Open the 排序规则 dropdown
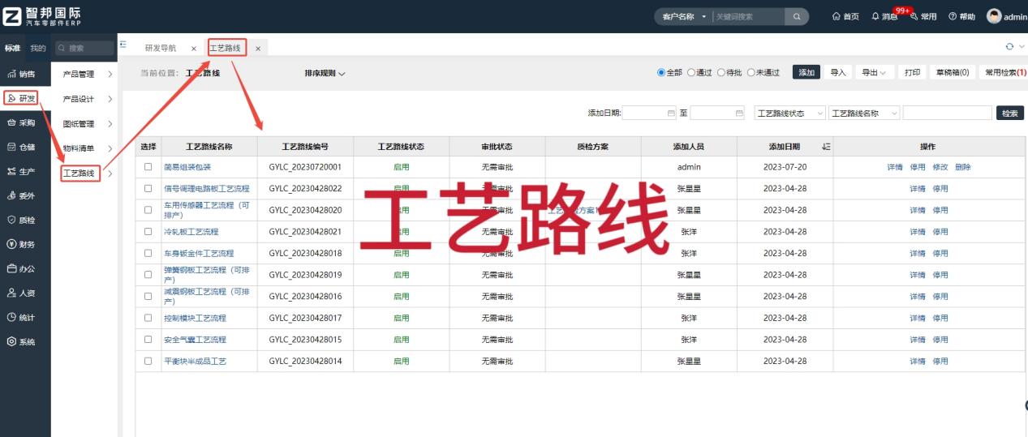Viewport: 1028px width, 437px height. [x=325, y=73]
